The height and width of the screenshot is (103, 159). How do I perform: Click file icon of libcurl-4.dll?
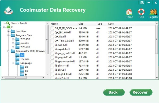click(52, 45)
